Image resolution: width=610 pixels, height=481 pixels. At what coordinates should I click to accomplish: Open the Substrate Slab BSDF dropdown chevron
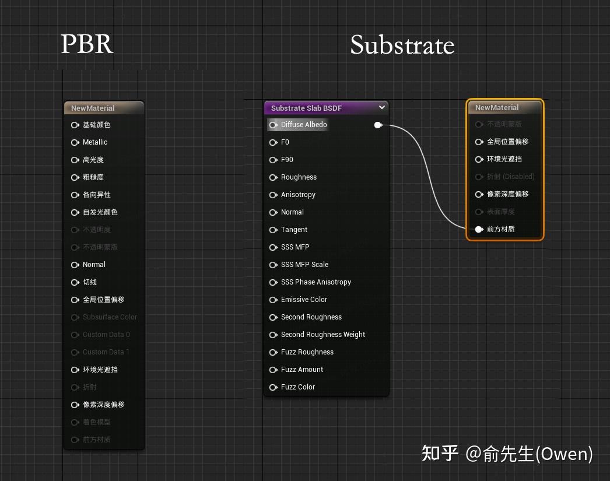(382, 107)
